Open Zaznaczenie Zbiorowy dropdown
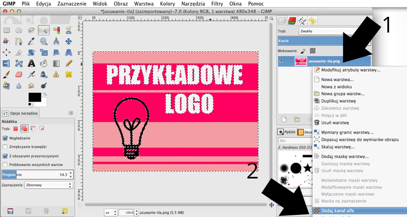Screen dimensions: 407x217 [48, 185]
